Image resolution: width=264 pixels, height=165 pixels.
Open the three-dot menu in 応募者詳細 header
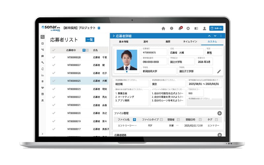click(221, 36)
